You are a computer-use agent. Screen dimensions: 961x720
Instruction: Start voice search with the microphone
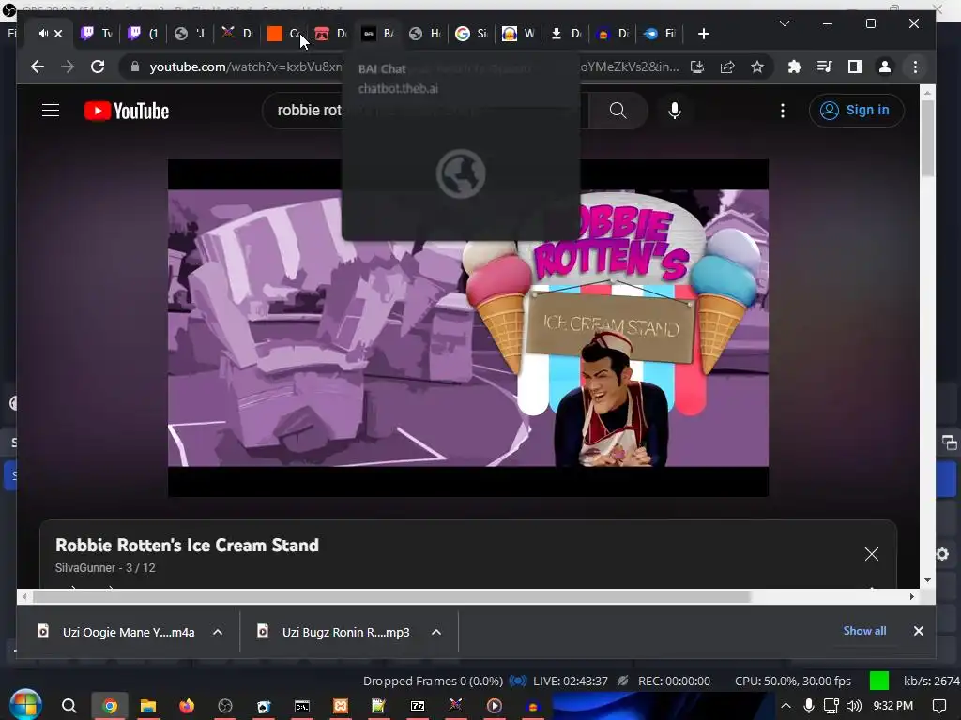click(675, 111)
